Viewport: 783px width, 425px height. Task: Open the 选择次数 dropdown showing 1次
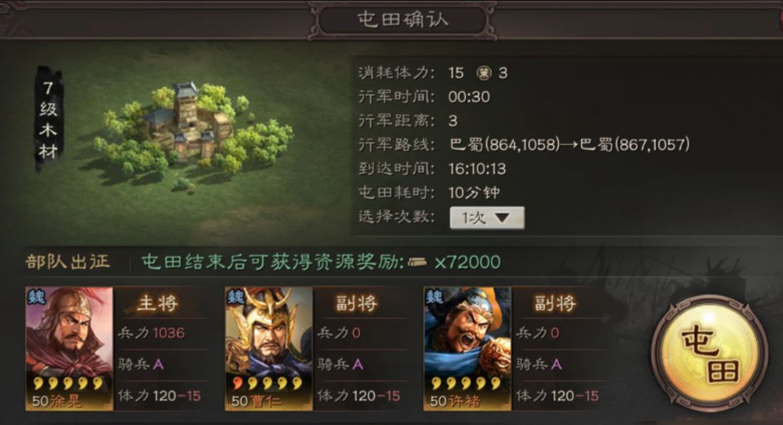click(487, 218)
